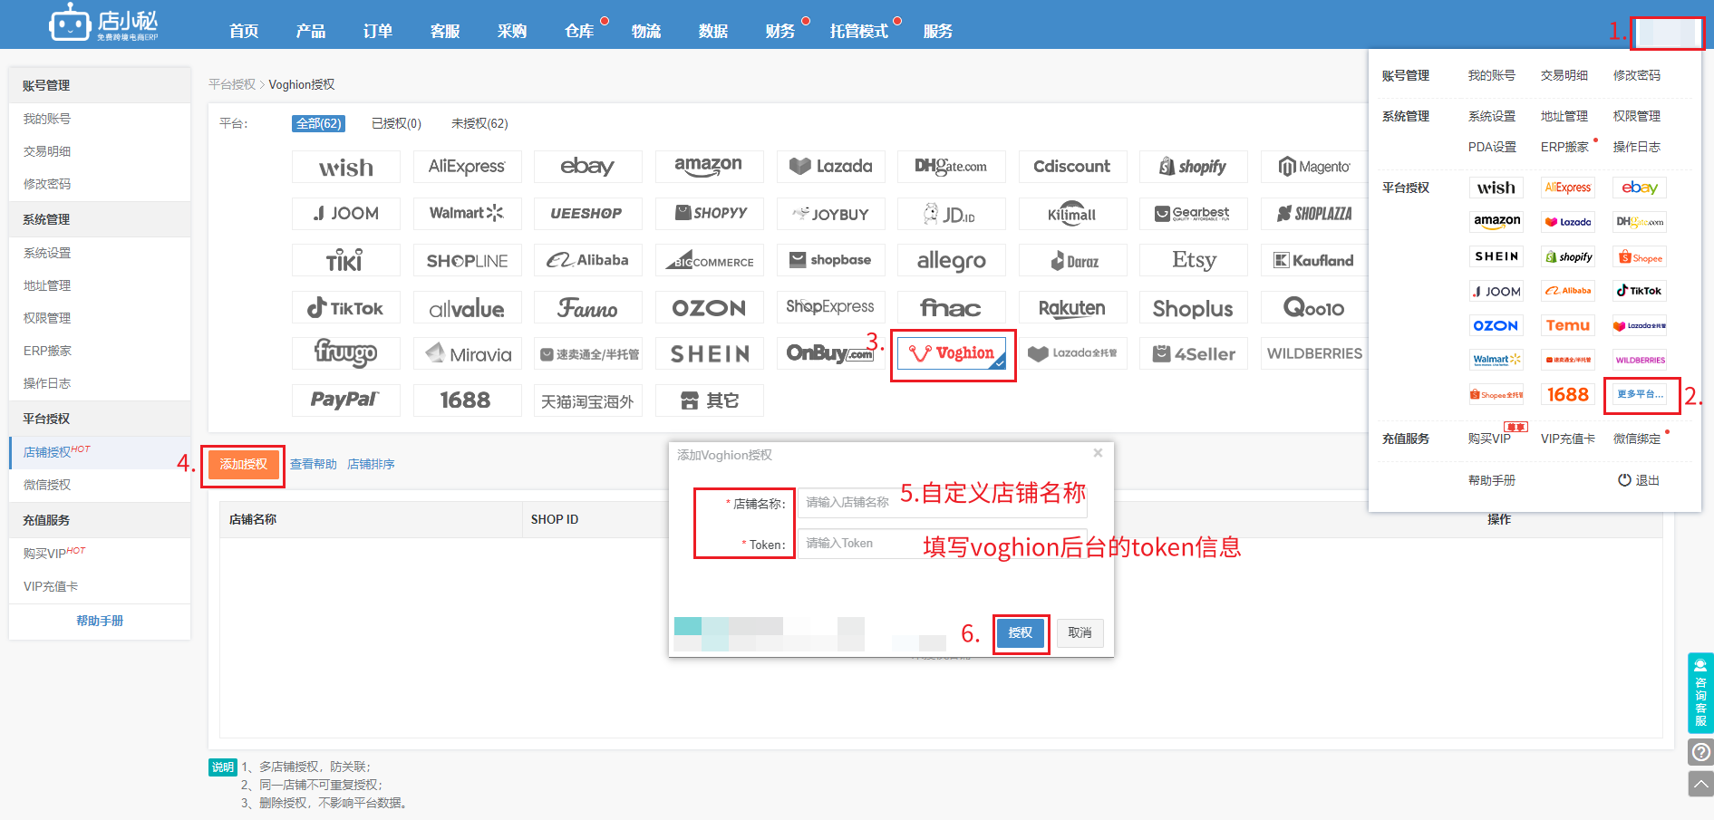Open PDA设置 in dropdown panel
The image size is (1714, 820).
(1492, 147)
